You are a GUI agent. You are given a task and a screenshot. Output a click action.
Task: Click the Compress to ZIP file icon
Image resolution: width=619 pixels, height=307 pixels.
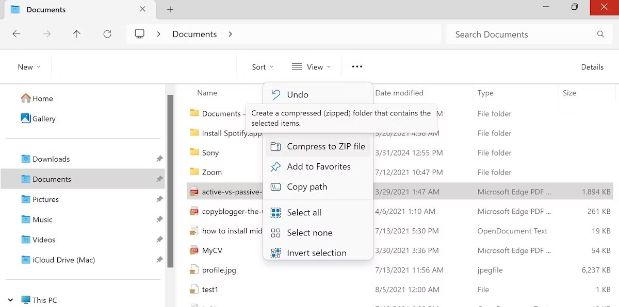pyautogui.click(x=276, y=146)
